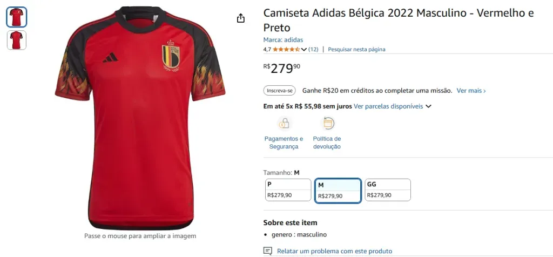553x257 pixels.
Task: Click the share icon beside product image
Action: tap(241, 18)
